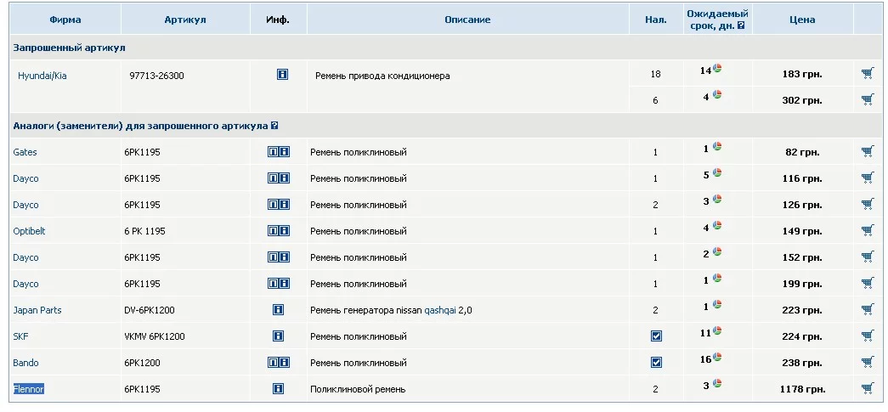Click the Flennor description Поликлиновой ремень

358,389
